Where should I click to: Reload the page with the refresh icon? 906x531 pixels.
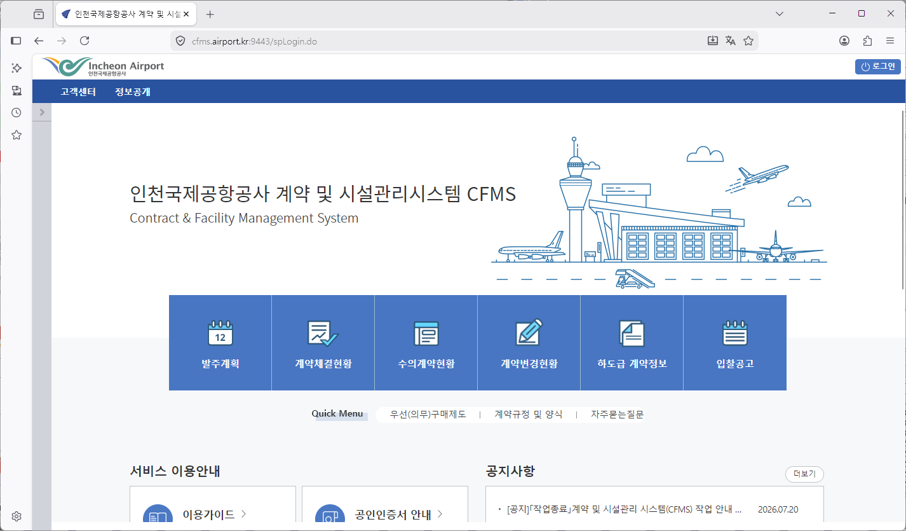click(84, 41)
